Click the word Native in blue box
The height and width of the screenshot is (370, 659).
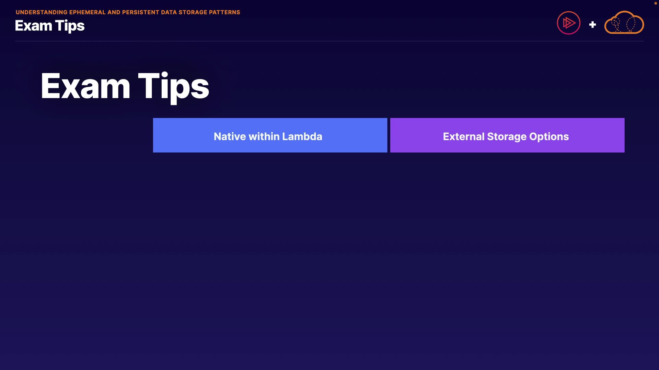[230, 136]
